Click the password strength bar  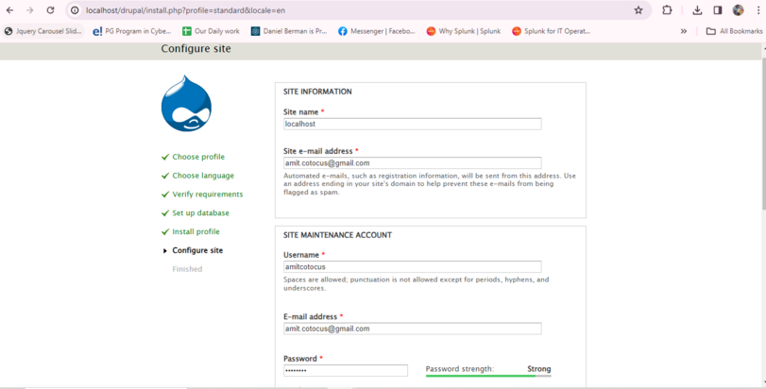(x=488, y=376)
